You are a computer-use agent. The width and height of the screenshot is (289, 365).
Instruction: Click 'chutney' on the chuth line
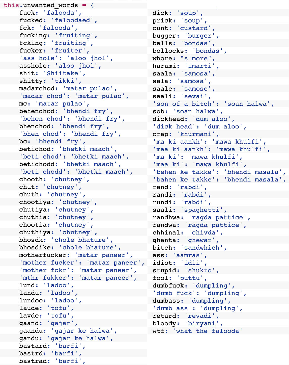(64, 194)
